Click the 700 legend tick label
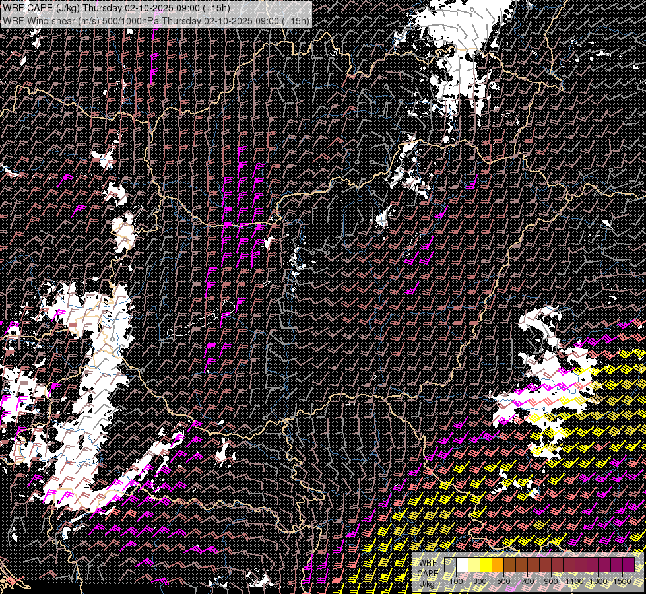 (x=527, y=581)
